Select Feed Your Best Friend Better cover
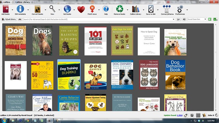Image resolution: width=219 pixels, height=123 pixels. pos(175,42)
